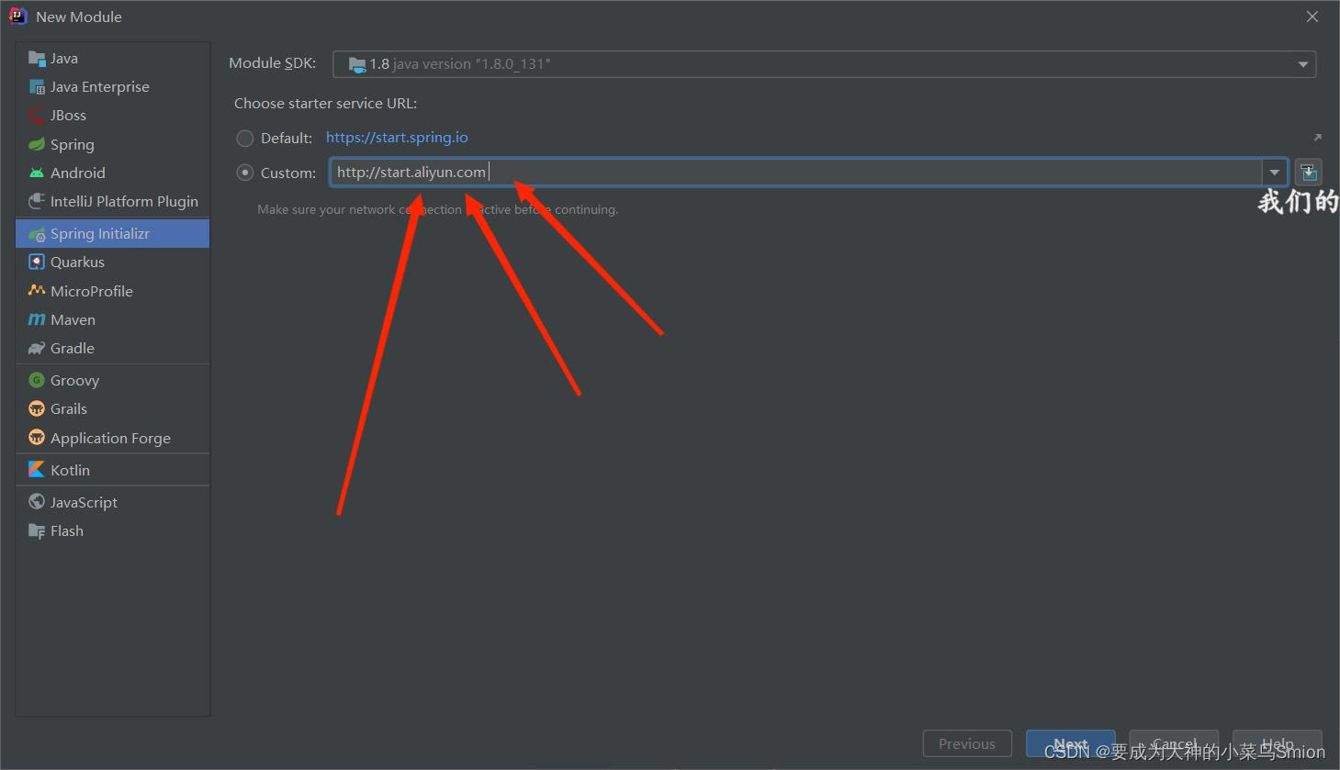Click the 'Module SDK:' label
This screenshot has width=1340, height=770.
point(272,63)
